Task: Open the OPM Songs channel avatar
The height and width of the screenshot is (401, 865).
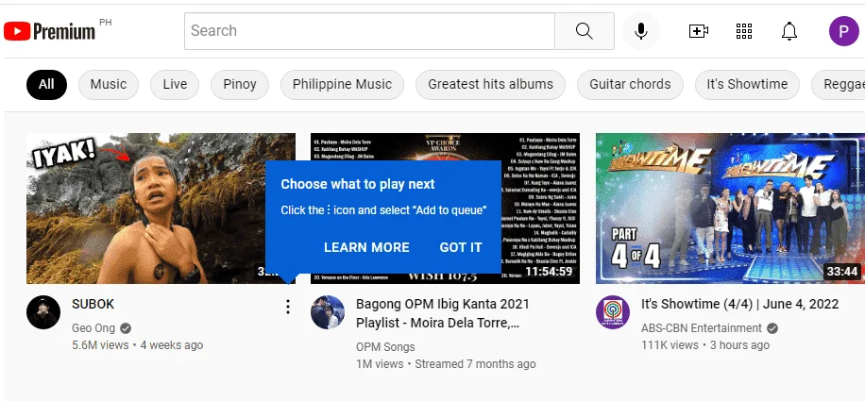Action: (x=328, y=312)
